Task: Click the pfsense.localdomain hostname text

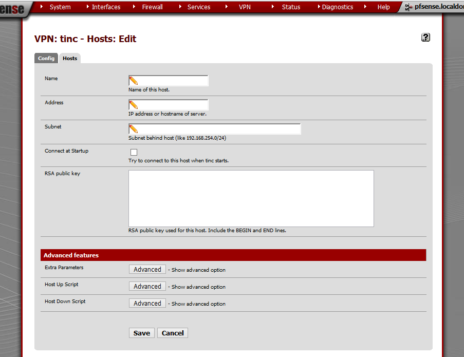Action: [439, 7]
